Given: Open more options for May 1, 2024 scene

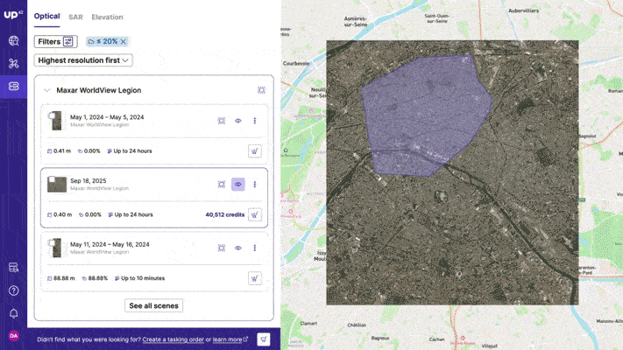Looking at the screenshot, I should click(255, 121).
